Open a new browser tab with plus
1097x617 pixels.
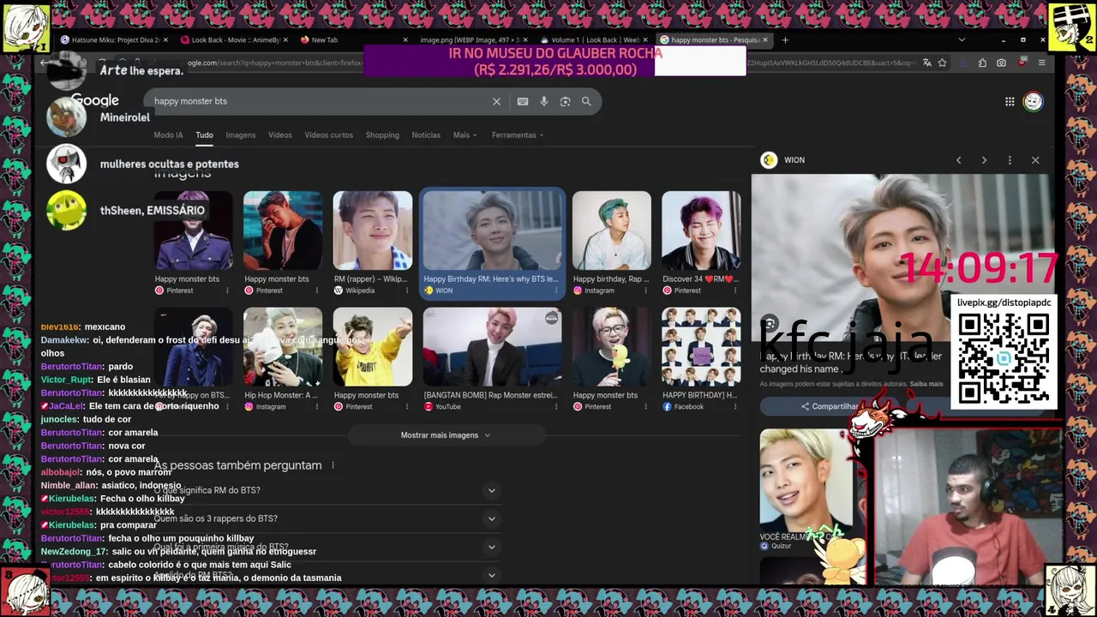tap(784, 39)
